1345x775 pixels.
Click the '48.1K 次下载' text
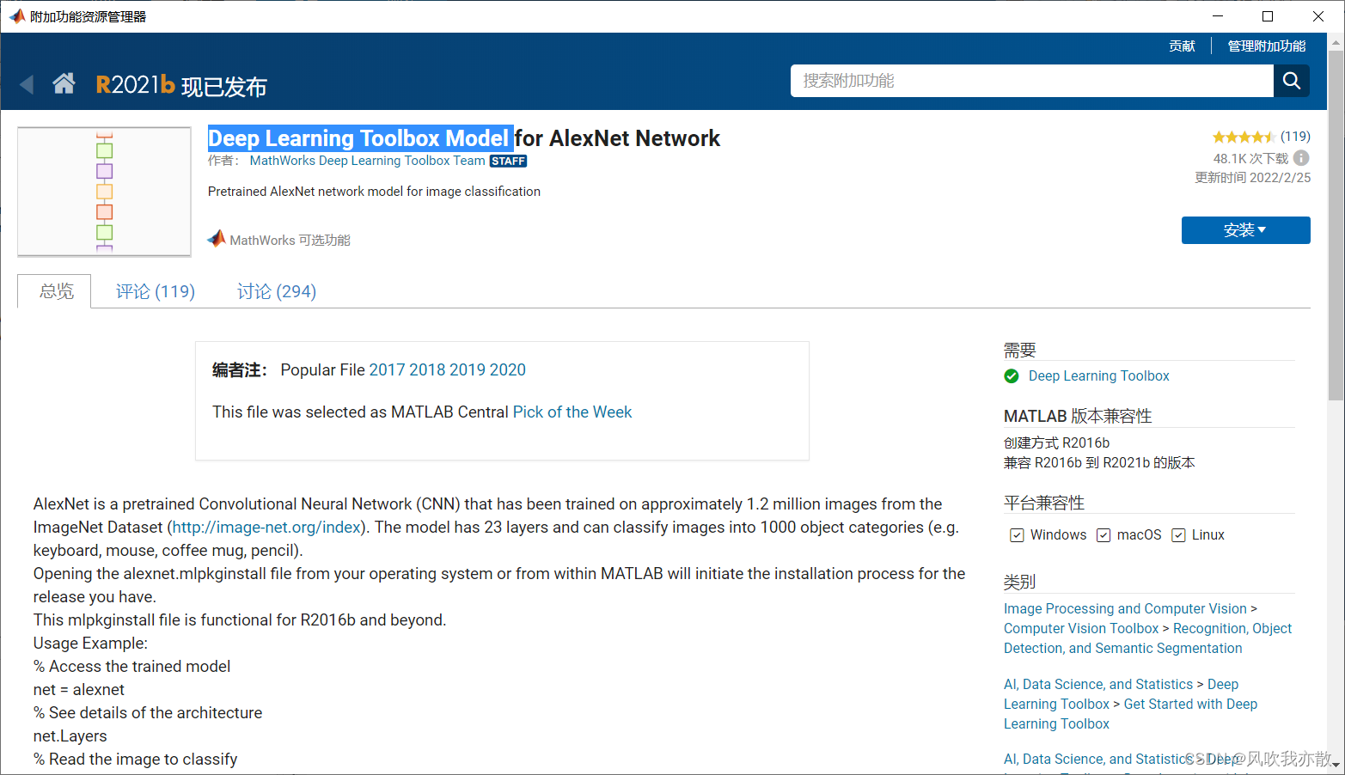coord(1250,158)
